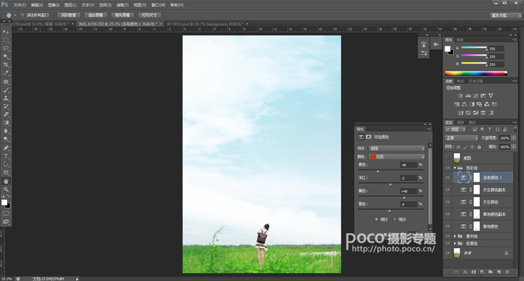Open the fx layer style menu

pyautogui.click(x=466, y=272)
